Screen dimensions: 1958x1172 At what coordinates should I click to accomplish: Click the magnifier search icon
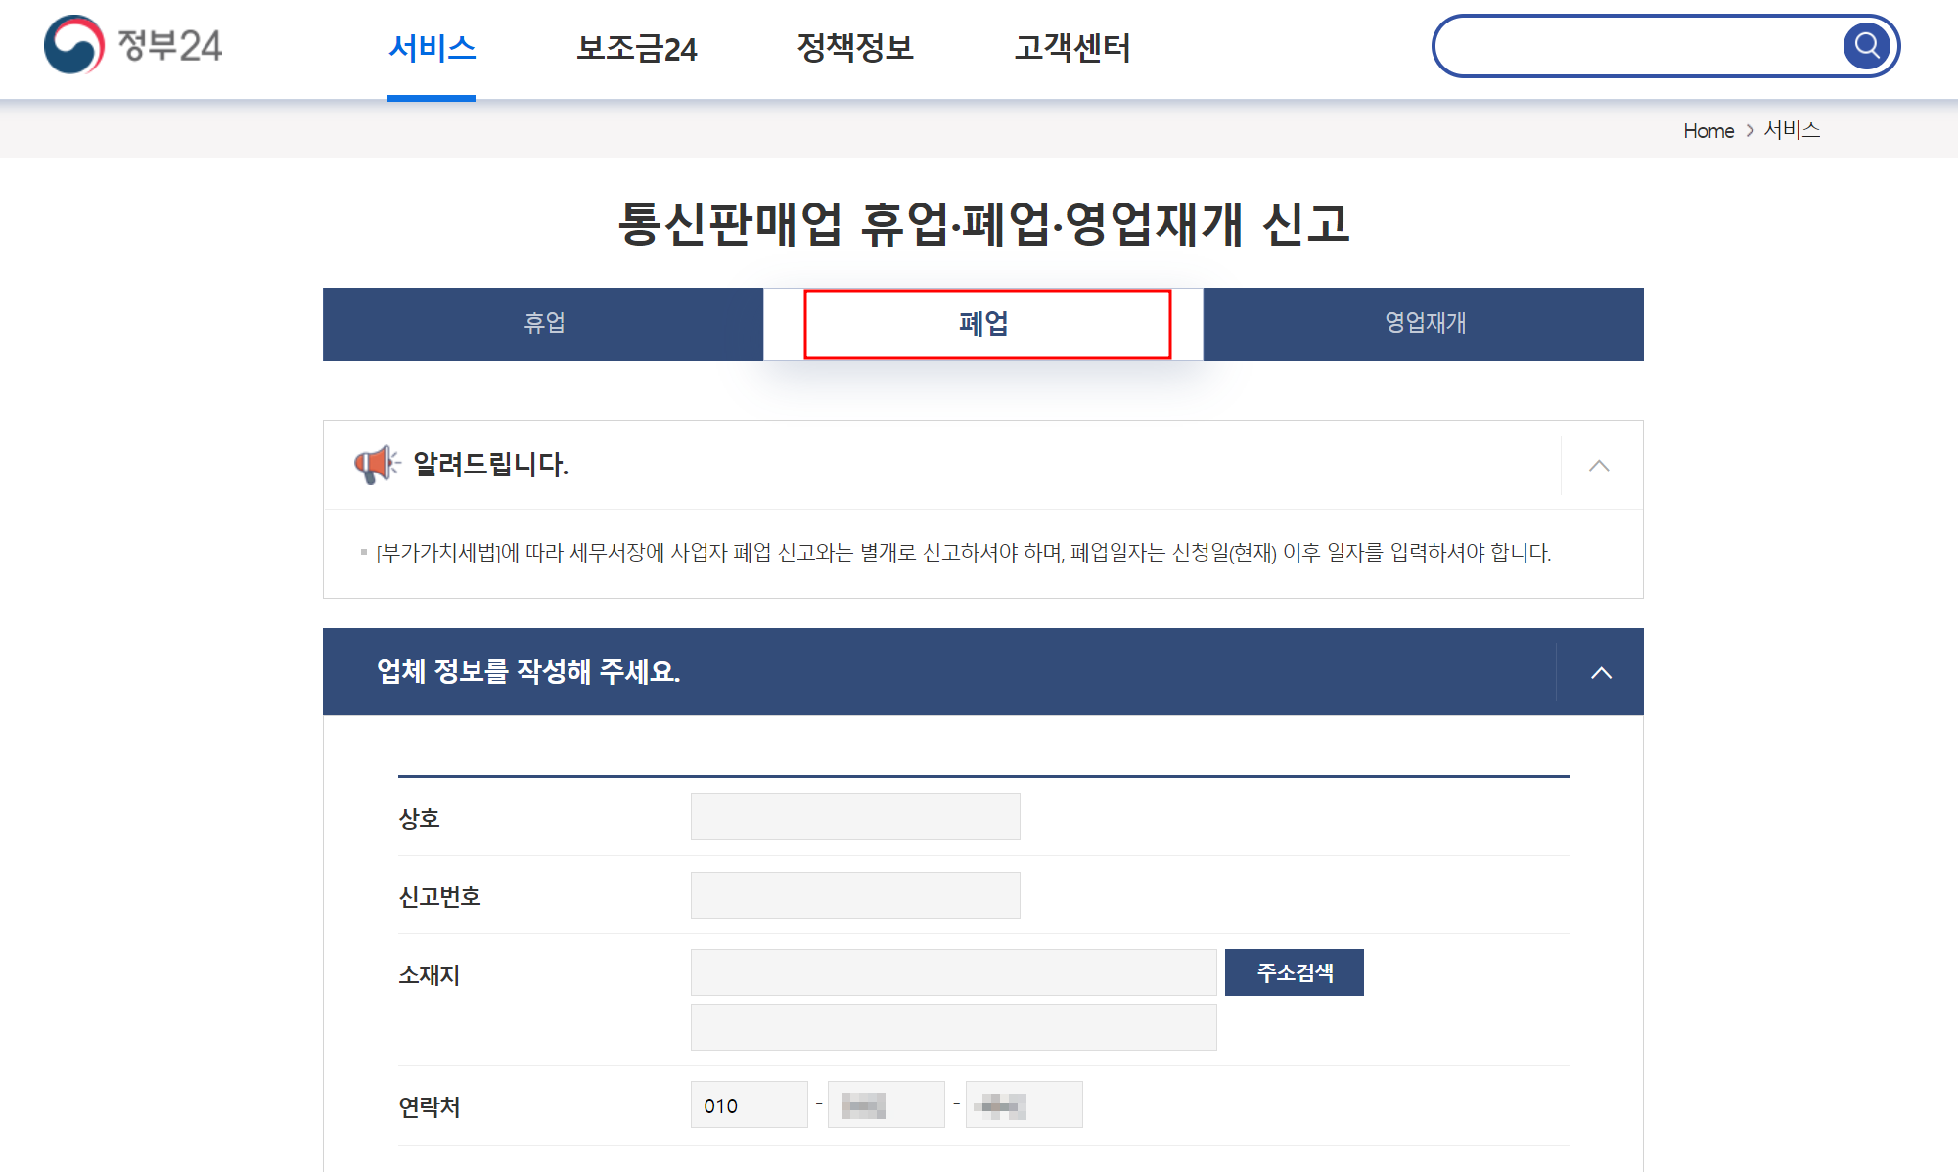click(1866, 45)
